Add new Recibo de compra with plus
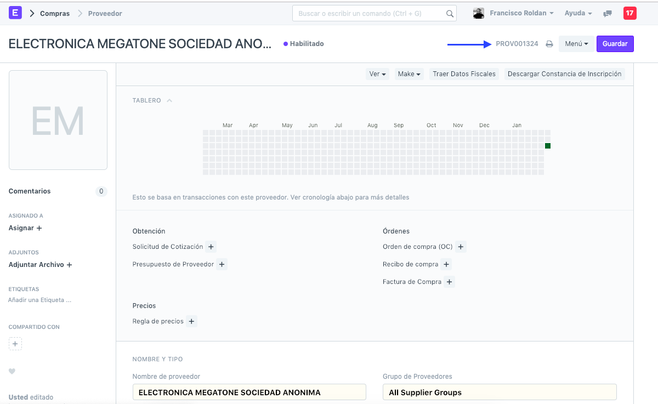The height and width of the screenshot is (404, 658). pos(447,265)
